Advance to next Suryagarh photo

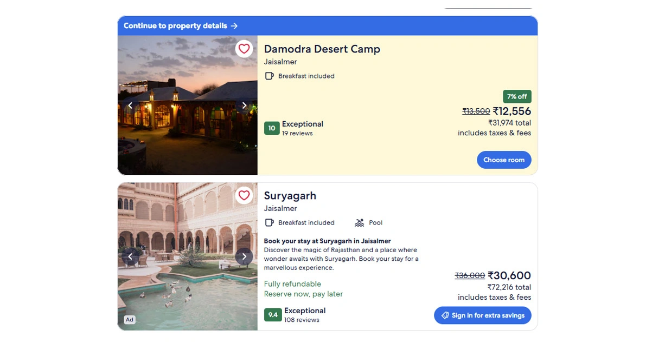click(x=244, y=256)
